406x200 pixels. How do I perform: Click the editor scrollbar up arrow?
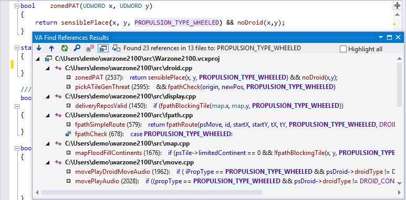tap(397, 15)
